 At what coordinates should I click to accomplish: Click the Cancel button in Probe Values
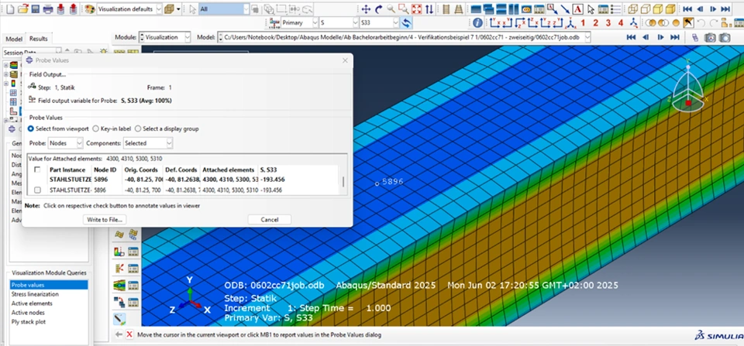click(270, 220)
